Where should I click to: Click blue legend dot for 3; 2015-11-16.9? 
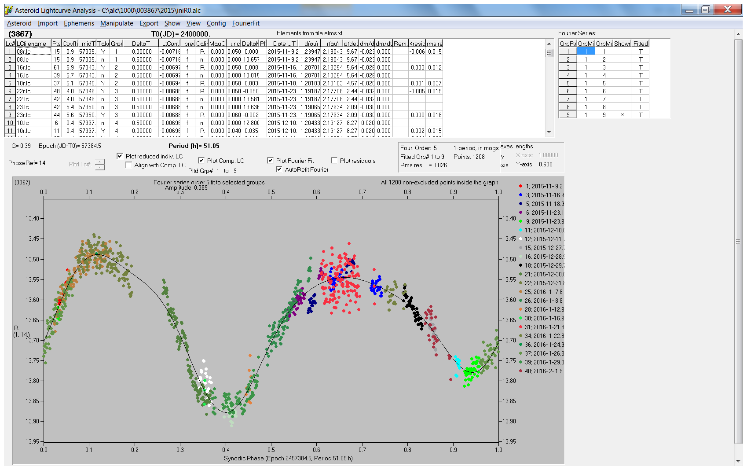520,195
